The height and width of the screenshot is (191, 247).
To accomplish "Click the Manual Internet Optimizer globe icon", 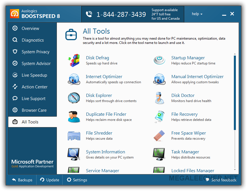I will coord(159,79).
